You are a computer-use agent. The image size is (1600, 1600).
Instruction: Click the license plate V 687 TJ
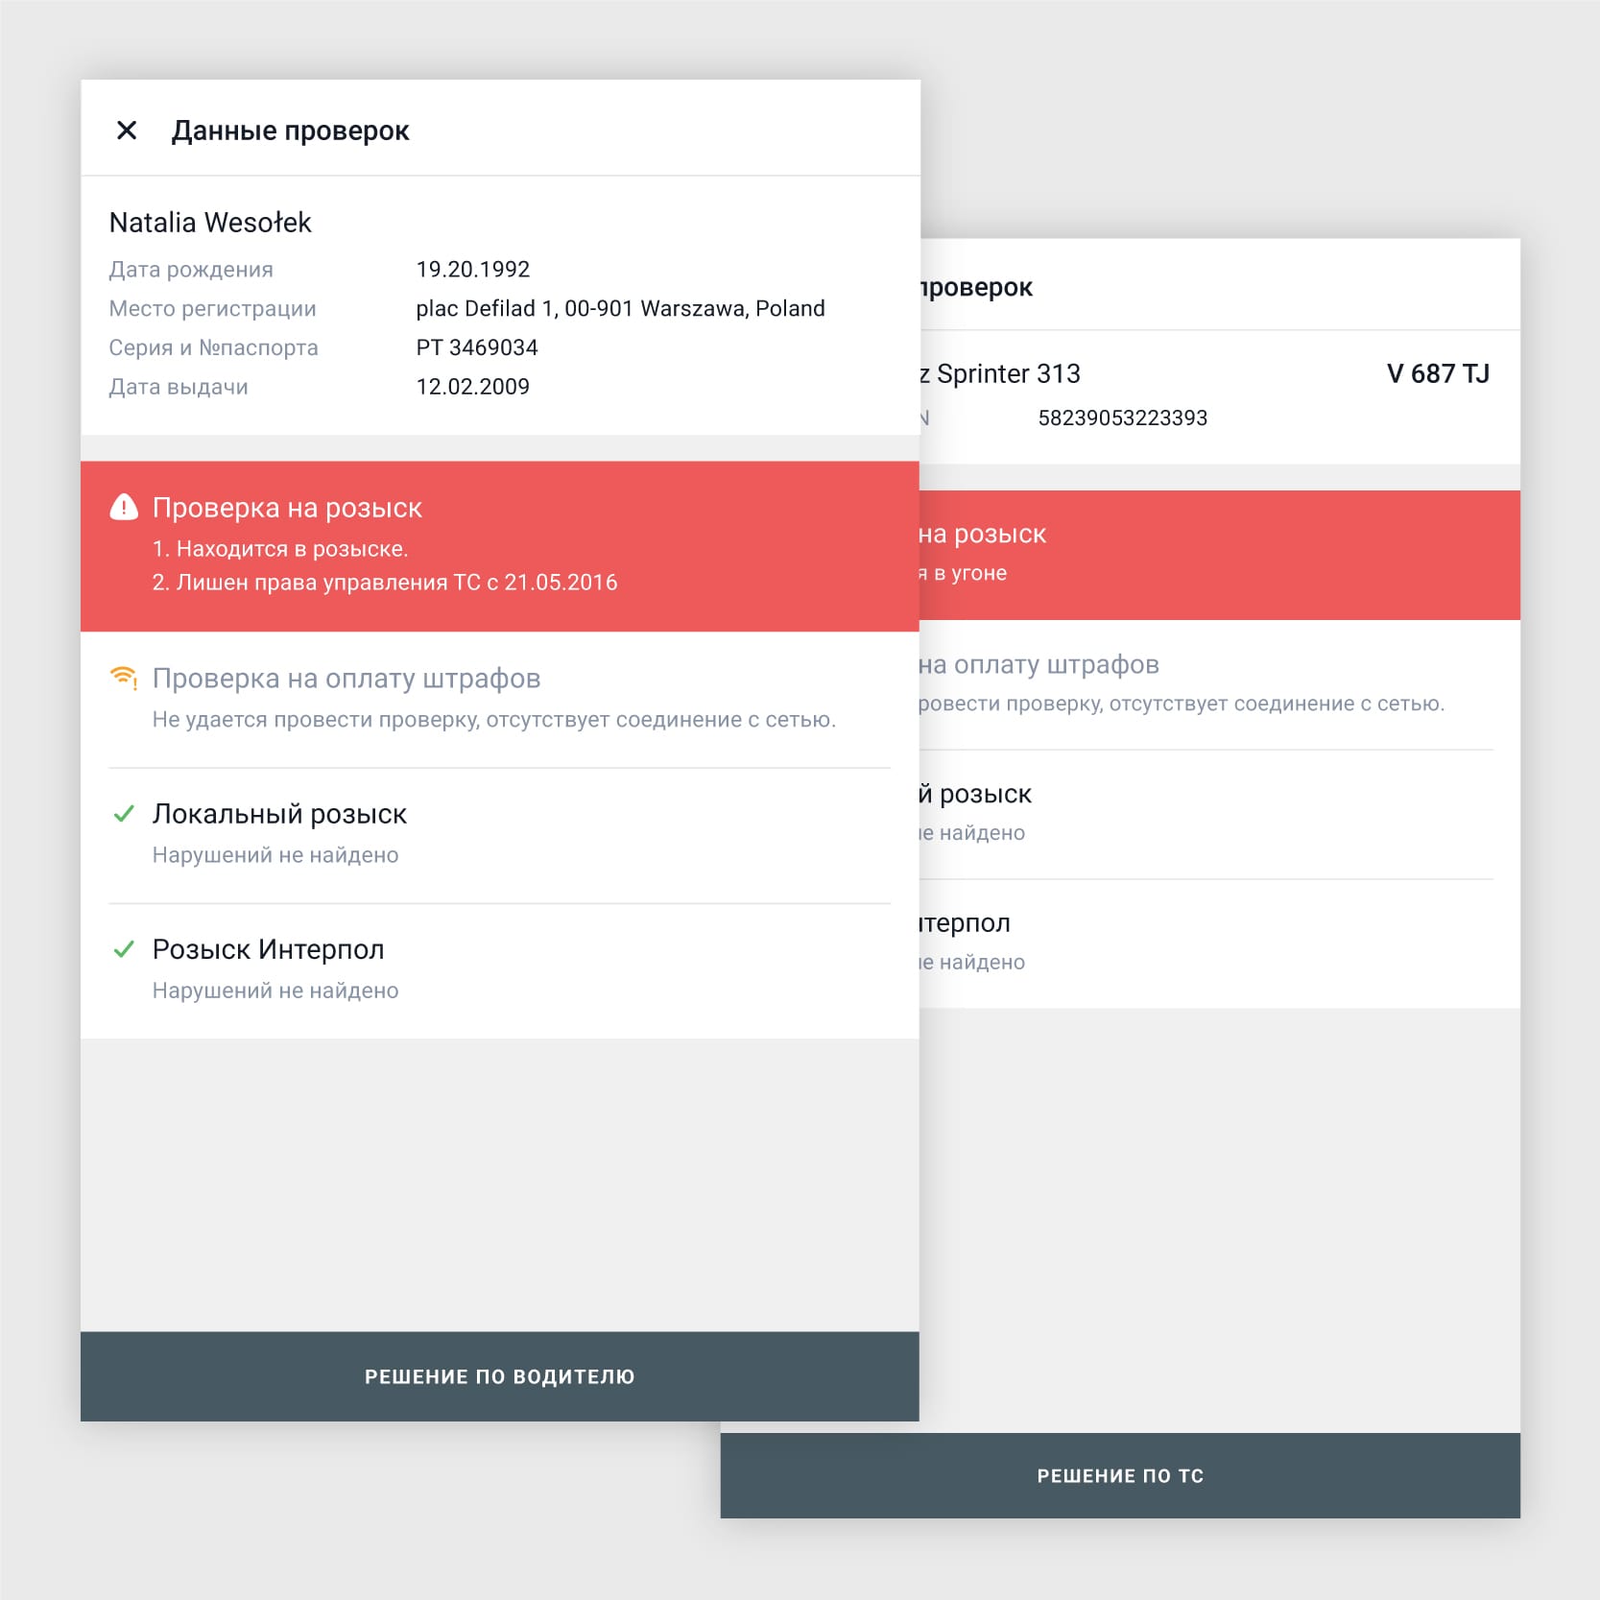coord(1438,373)
